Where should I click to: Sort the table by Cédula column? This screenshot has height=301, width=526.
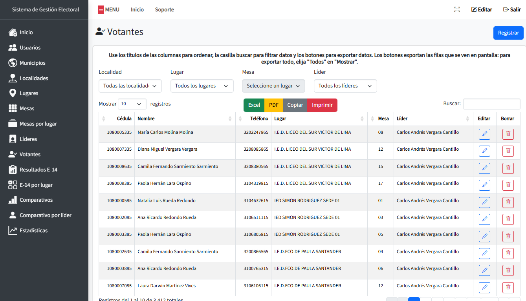[117, 119]
